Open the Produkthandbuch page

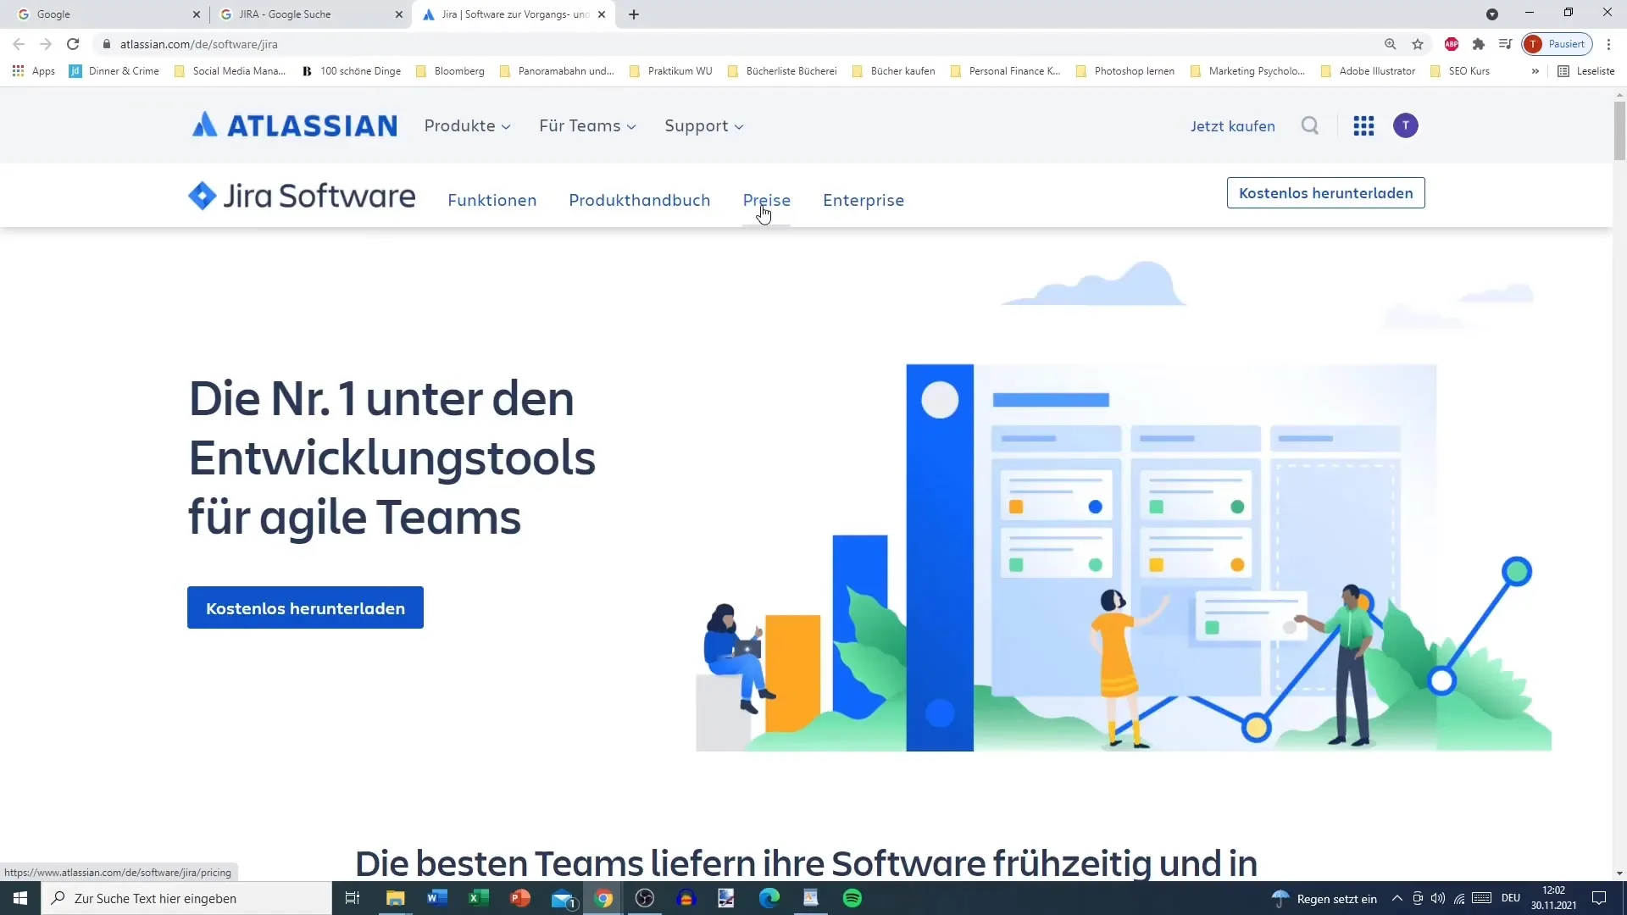[640, 201]
